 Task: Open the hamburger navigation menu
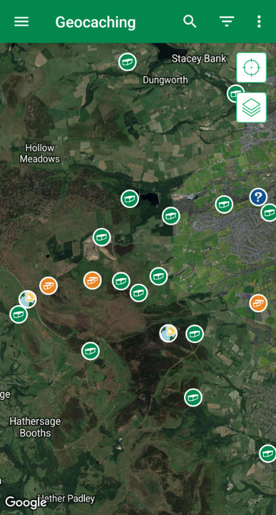coord(21,22)
